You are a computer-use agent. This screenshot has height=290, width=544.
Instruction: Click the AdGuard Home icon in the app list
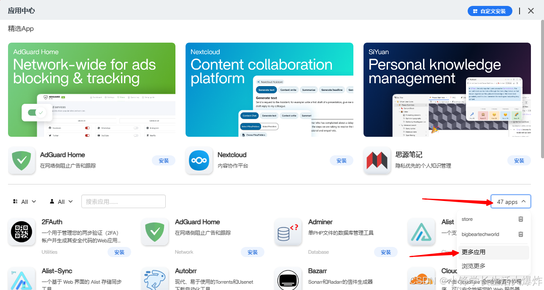(x=155, y=232)
